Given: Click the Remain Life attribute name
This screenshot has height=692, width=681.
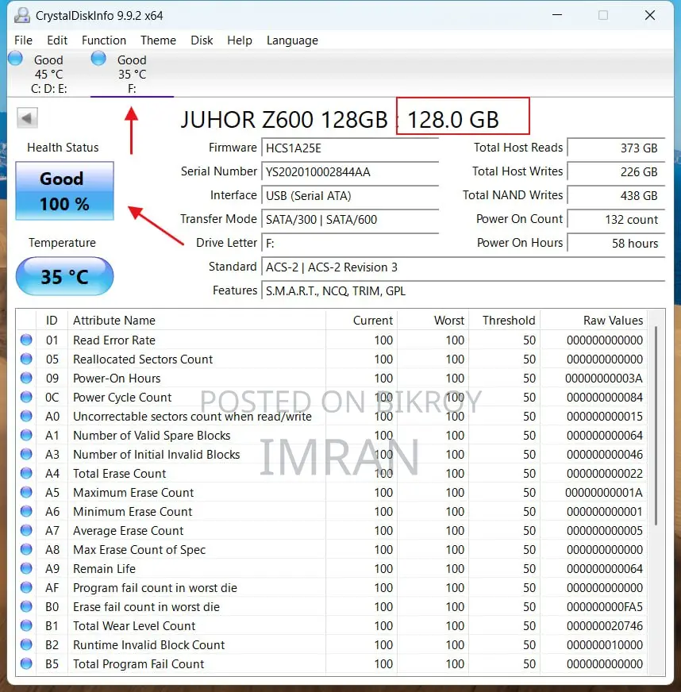Looking at the screenshot, I should [x=104, y=568].
